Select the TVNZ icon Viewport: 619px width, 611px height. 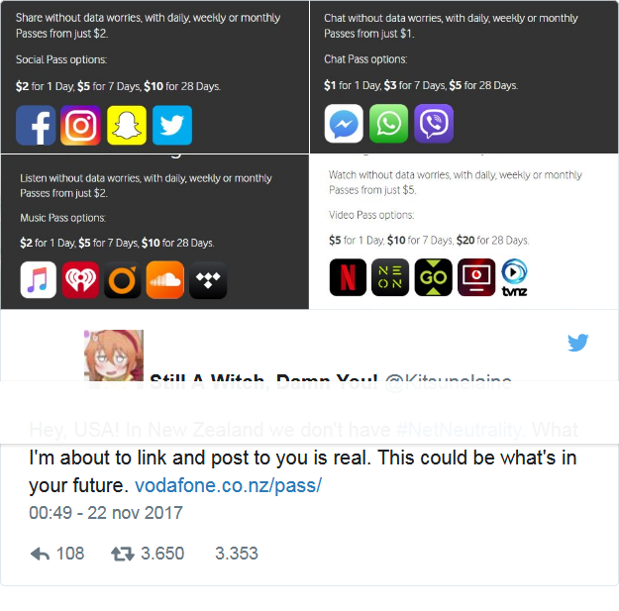pos(514,277)
